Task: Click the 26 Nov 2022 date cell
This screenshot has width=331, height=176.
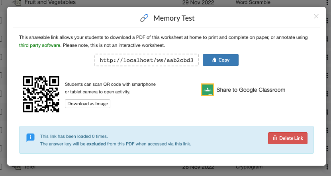Action: point(198,167)
